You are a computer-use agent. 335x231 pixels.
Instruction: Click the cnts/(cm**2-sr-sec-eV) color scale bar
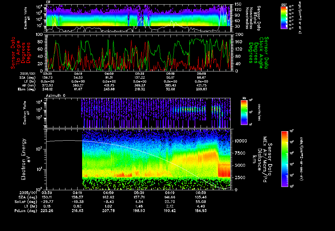coord(285,159)
